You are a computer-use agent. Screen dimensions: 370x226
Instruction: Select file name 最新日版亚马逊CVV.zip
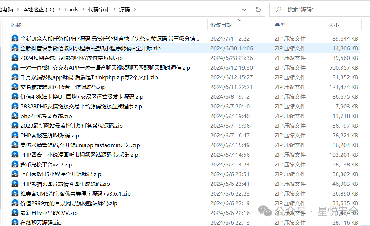click(49, 213)
